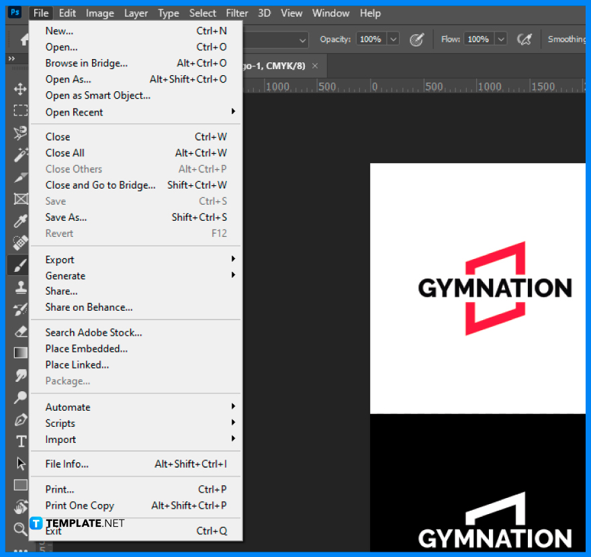
Task: Open the Filter menu
Action: point(236,13)
